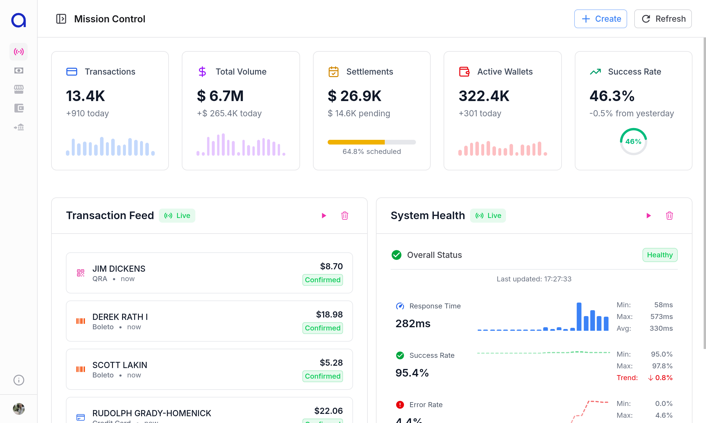Screen dimensions: 706x423
Task: Resume System Health with play button
Action: 649,216
